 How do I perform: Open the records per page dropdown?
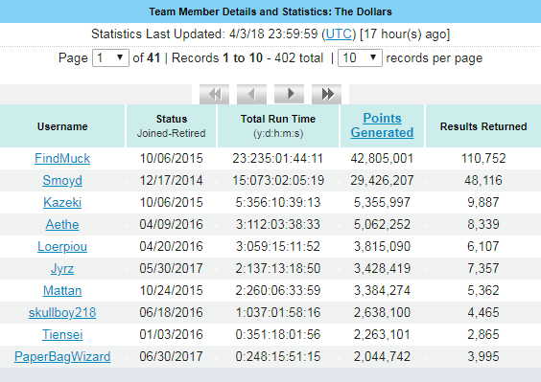[x=360, y=57]
